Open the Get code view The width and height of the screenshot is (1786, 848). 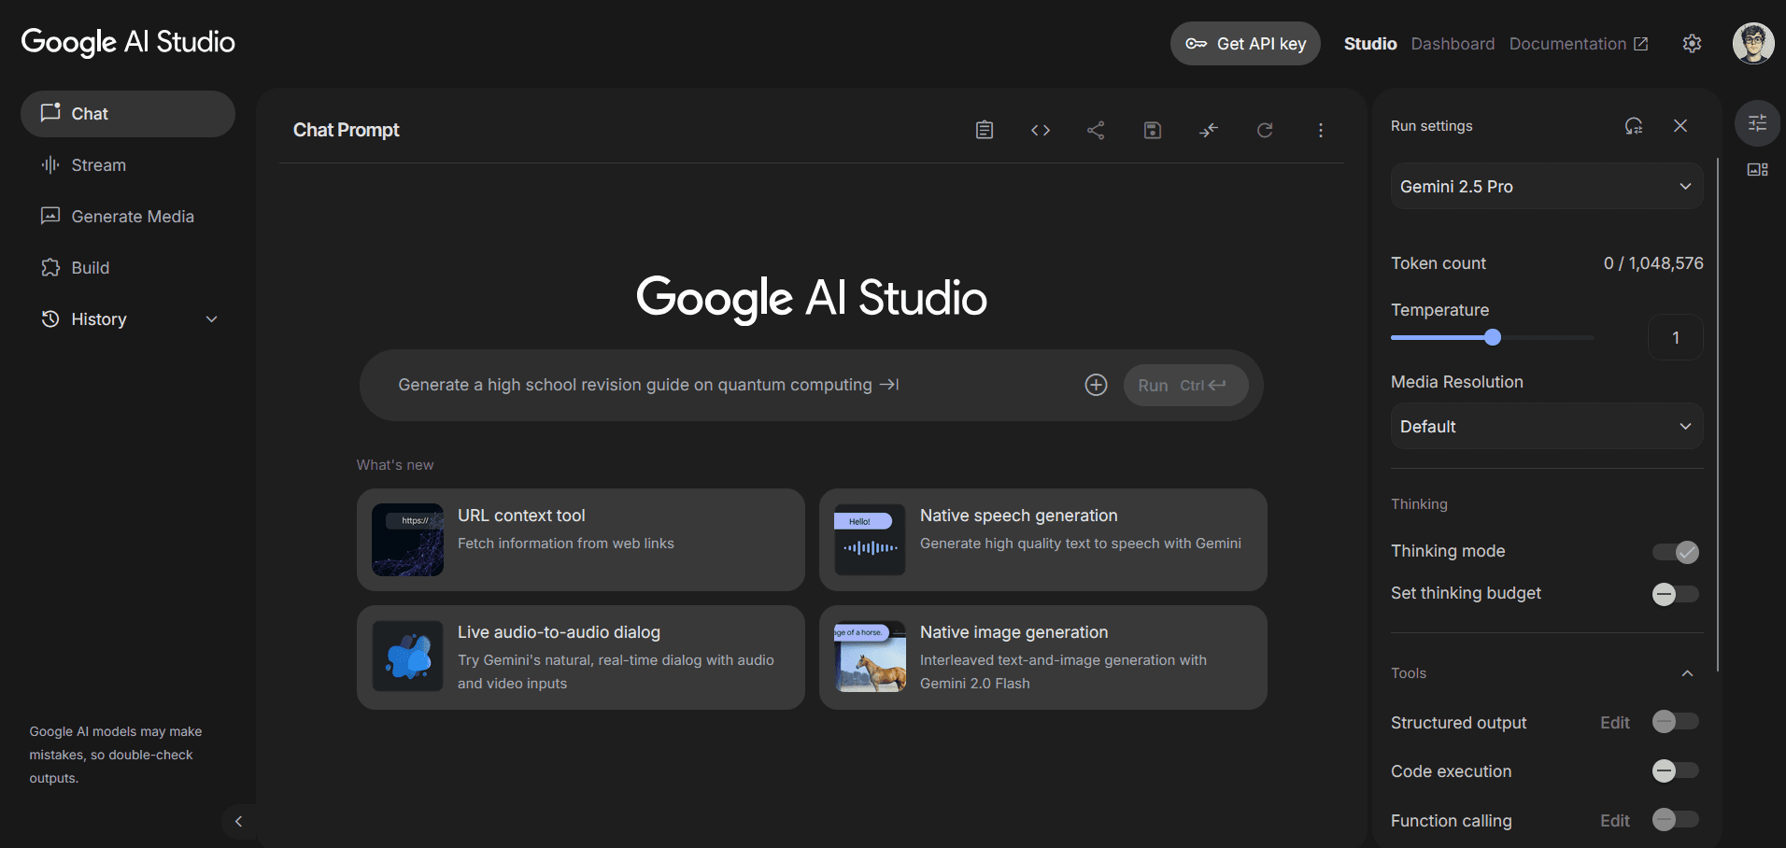click(x=1040, y=130)
